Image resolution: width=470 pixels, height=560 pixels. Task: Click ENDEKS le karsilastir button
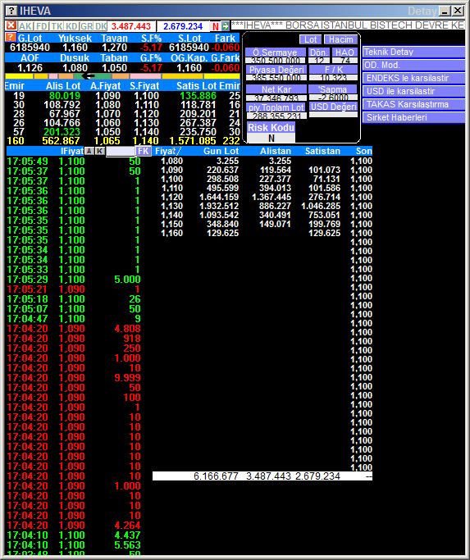[413, 78]
